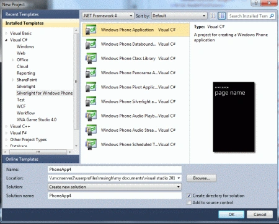Select Windows under Visual C#
This screenshot has height=224, width=279.
(x=25, y=46)
